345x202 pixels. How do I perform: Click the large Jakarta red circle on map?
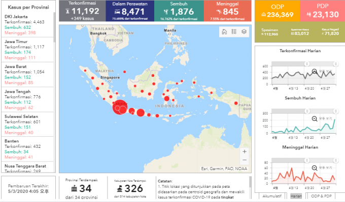(x=120, y=107)
